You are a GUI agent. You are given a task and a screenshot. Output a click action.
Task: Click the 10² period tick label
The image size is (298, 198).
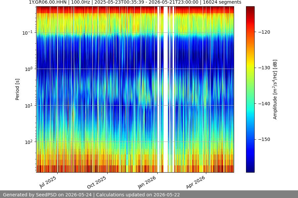tap(28, 142)
